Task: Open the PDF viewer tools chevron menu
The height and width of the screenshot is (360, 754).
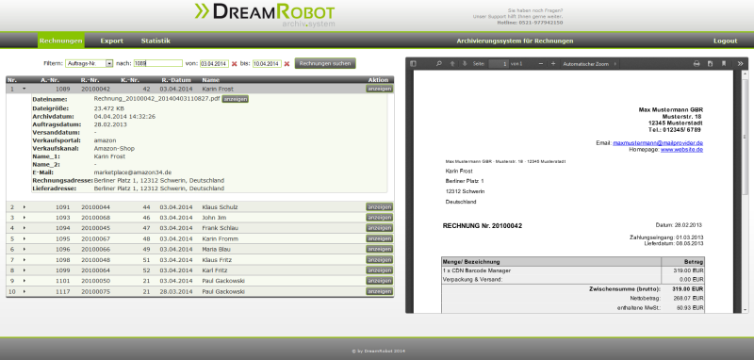Action: pyautogui.click(x=740, y=63)
